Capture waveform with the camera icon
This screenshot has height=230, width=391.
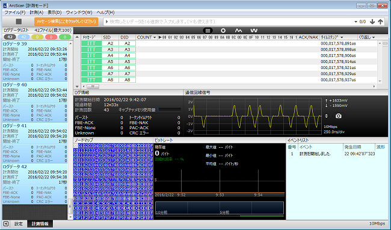339,116
